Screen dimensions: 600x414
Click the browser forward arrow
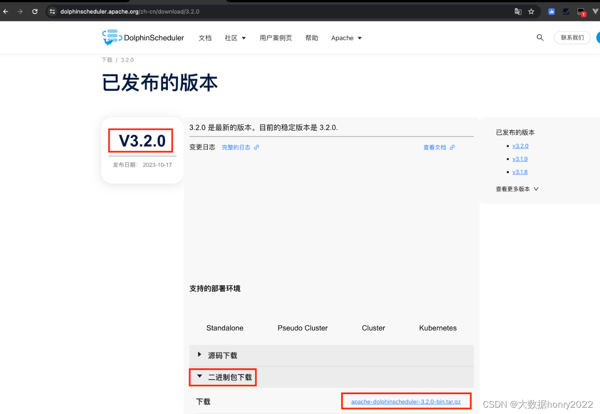(x=20, y=11)
